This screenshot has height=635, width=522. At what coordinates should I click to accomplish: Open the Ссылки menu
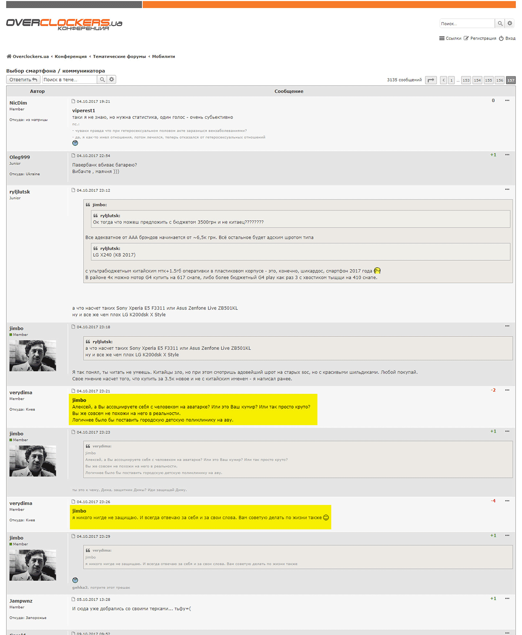[450, 38]
